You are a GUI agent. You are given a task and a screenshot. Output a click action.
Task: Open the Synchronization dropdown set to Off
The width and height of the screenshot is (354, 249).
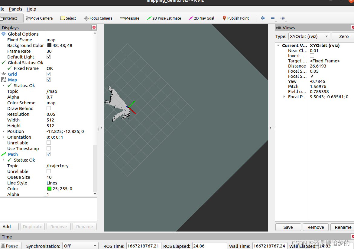point(80,246)
